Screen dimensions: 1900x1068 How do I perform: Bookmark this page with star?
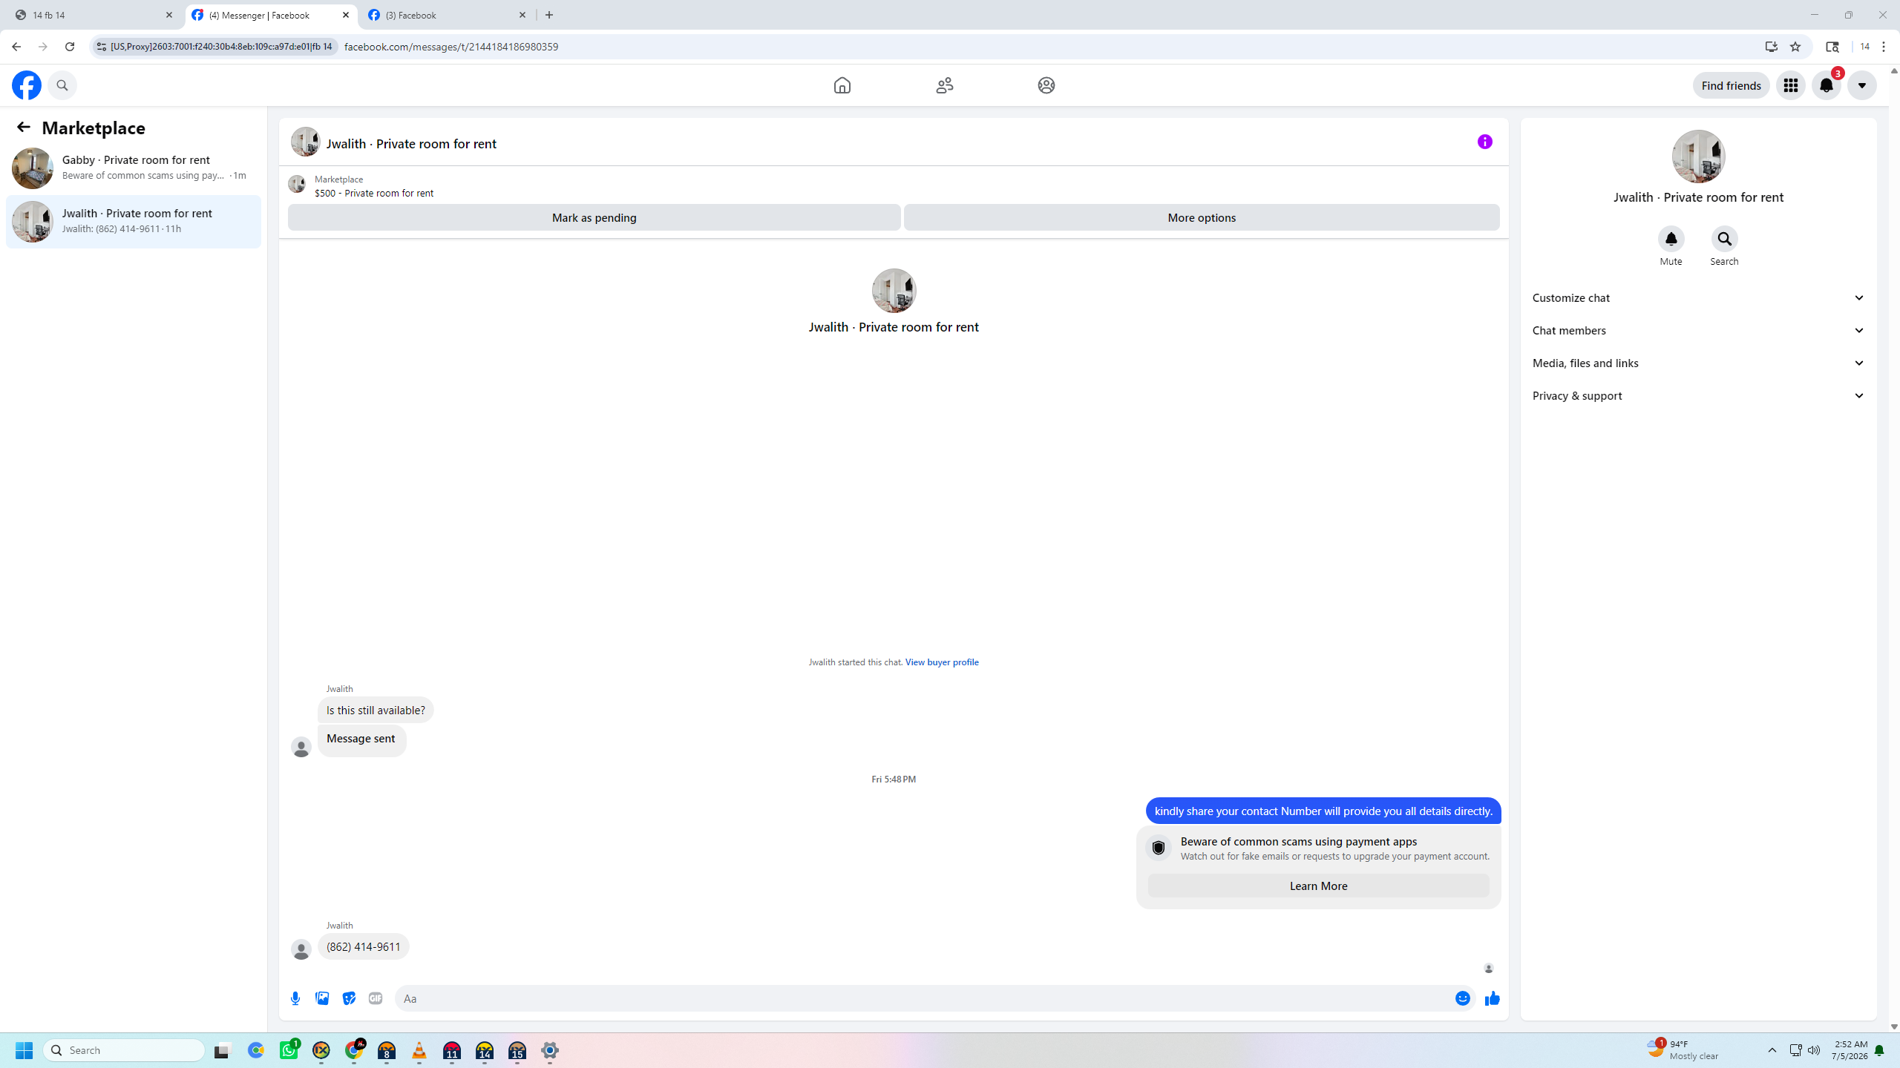coord(1795,47)
